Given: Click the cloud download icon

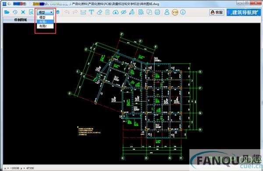Looking at the screenshot, I should (115, 12).
